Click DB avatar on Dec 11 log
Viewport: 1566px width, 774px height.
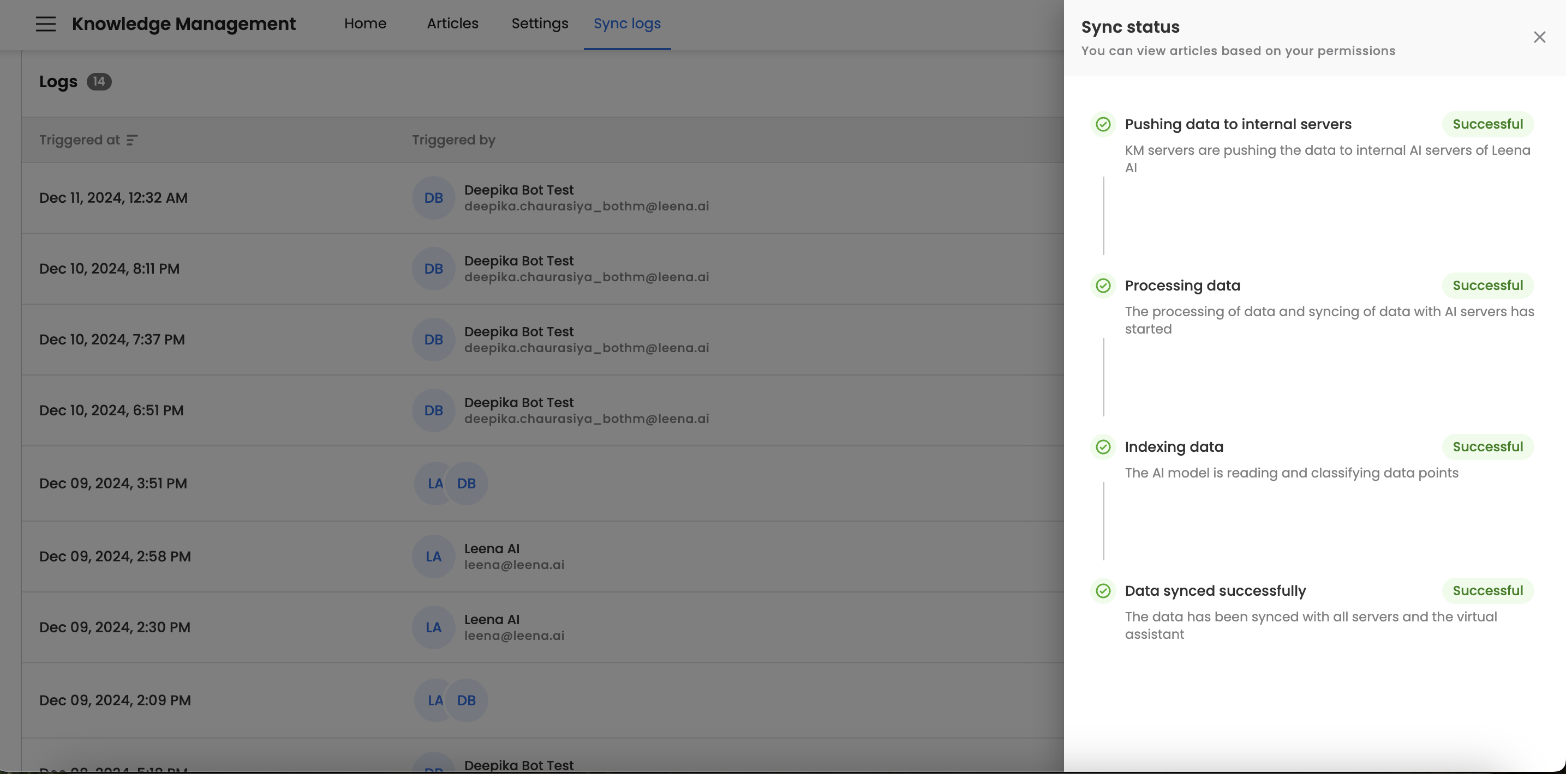pyautogui.click(x=433, y=198)
